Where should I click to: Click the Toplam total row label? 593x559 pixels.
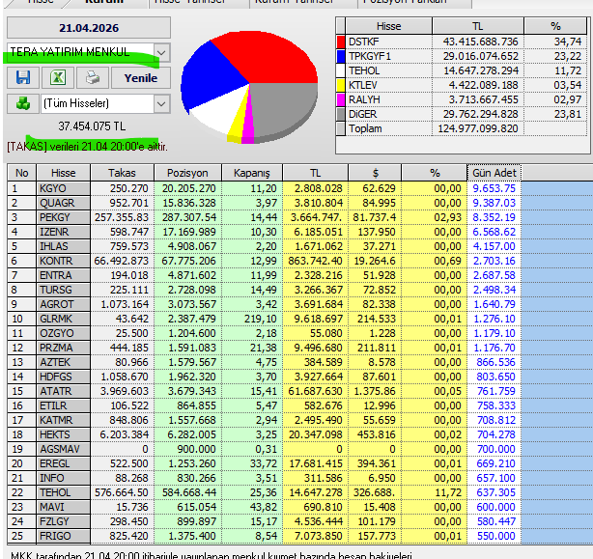coord(389,128)
